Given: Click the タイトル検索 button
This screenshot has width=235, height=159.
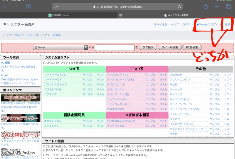Looking at the screenshot, I should coord(170,47).
